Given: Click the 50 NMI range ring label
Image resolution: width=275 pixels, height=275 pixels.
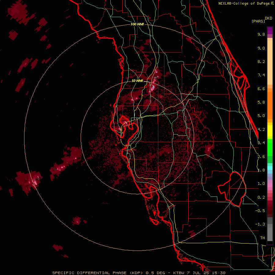Looking at the screenshot, I should pos(137,81).
